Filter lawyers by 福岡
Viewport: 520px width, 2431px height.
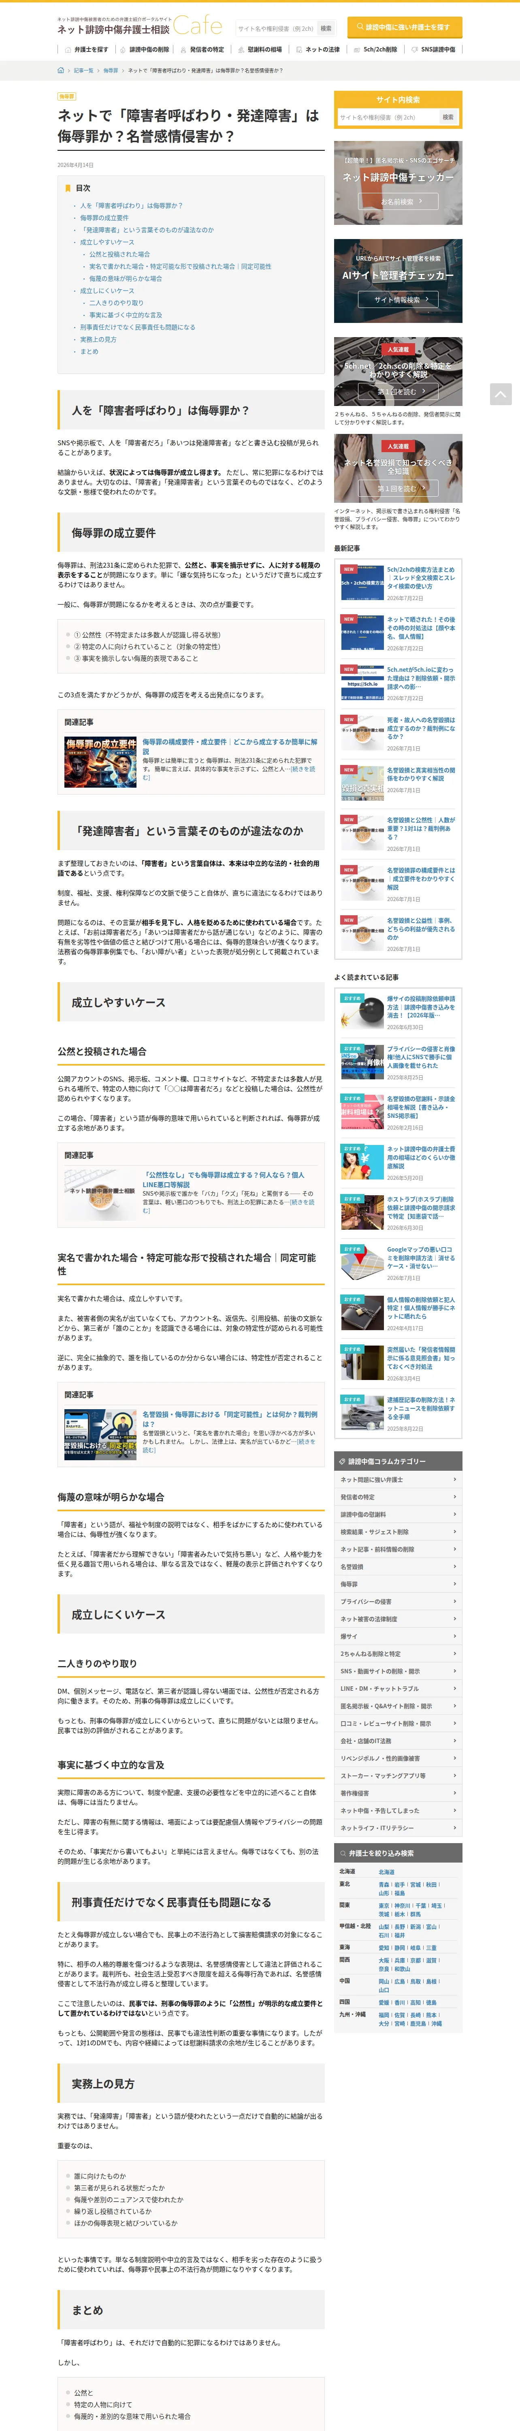pyautogui.click(x=384, y=2015)
